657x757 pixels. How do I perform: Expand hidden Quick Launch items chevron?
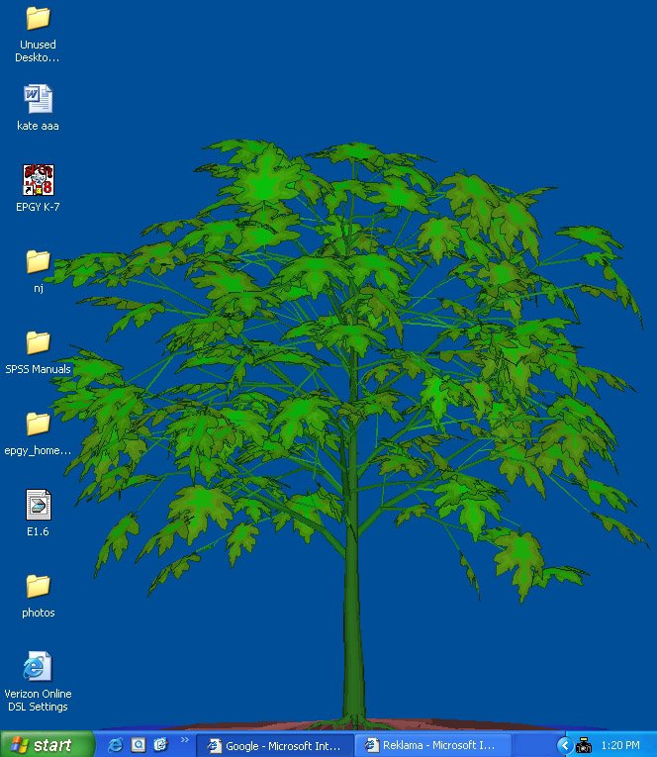pyautogui.click(x=184, y=740)
